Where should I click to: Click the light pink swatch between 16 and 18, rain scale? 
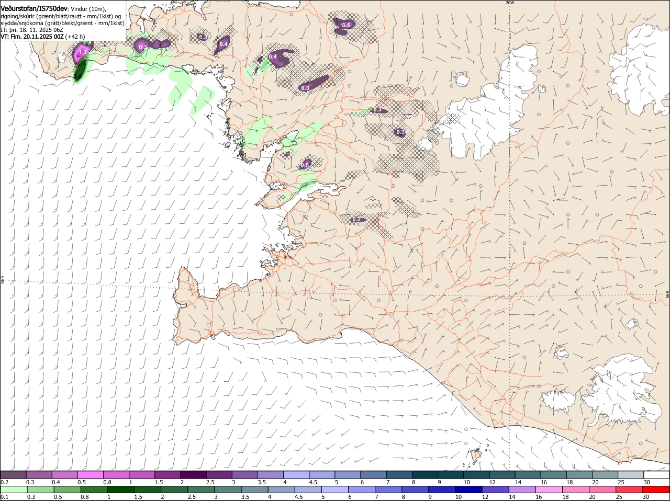click(550, 490)
